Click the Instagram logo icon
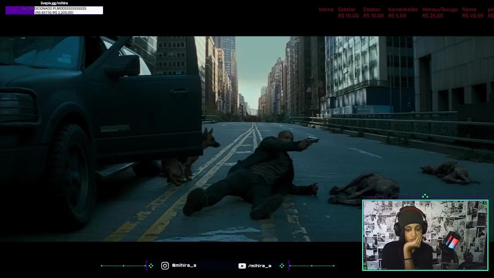 tap(165, 266)
